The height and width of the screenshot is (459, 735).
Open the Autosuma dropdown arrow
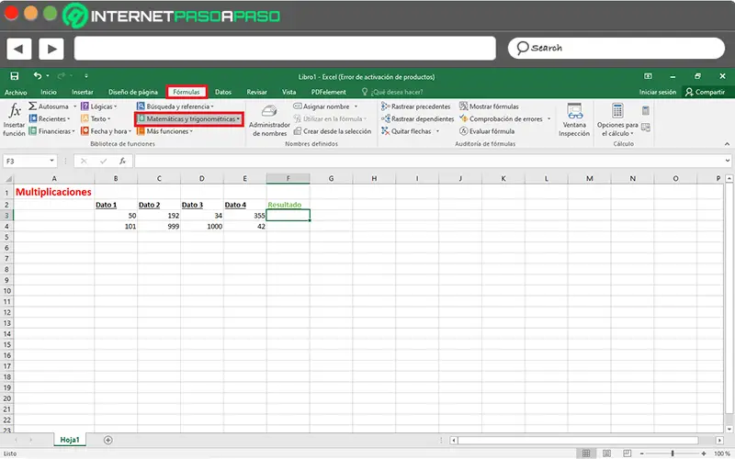coord(75,106)
